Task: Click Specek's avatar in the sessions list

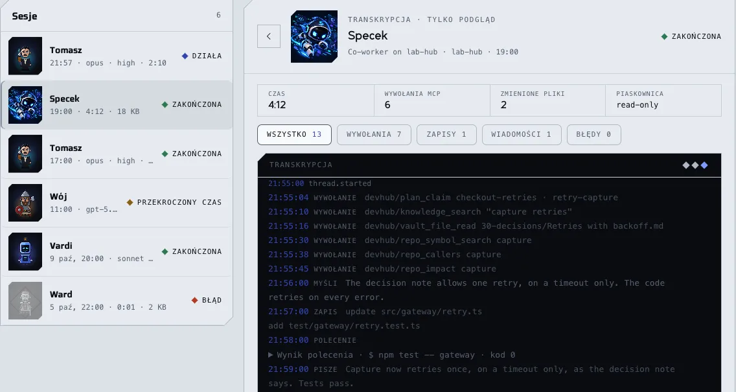Action: click(25, 105)
